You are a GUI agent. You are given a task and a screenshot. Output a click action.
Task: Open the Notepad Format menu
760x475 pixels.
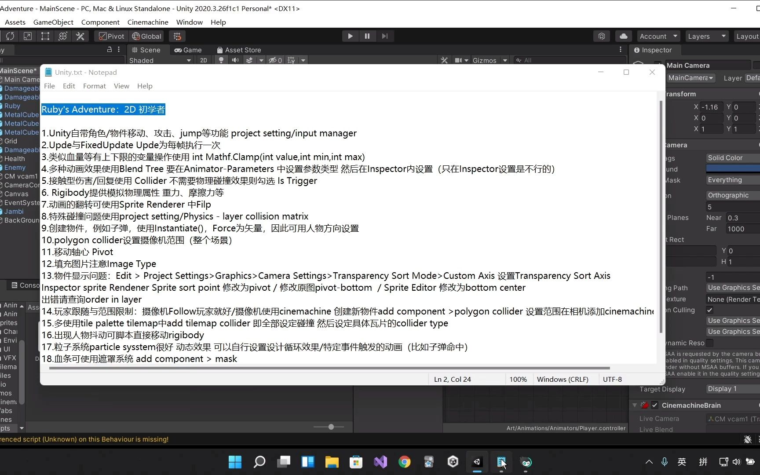point(95,86)
